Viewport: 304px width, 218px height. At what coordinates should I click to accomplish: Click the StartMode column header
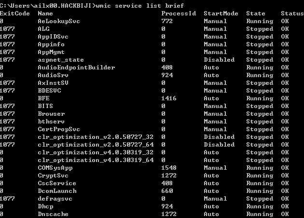coord(221,14)
